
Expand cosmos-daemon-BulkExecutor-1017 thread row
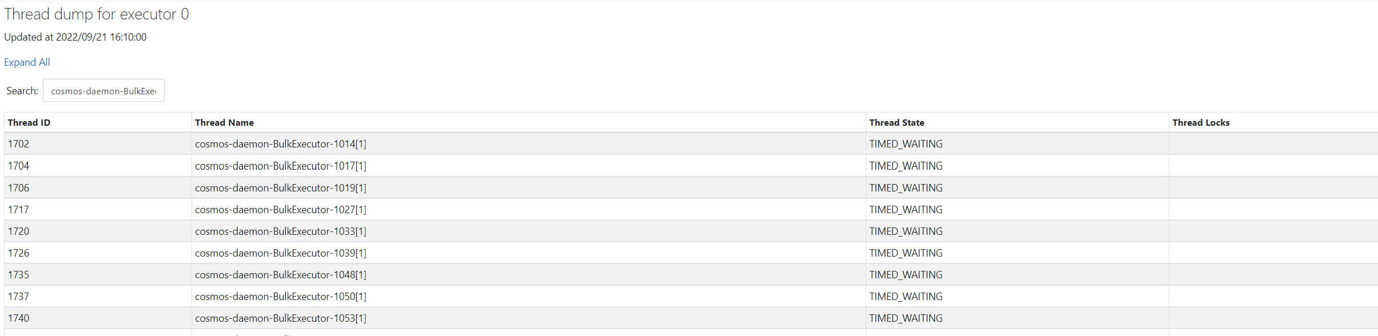click(281, 166)
